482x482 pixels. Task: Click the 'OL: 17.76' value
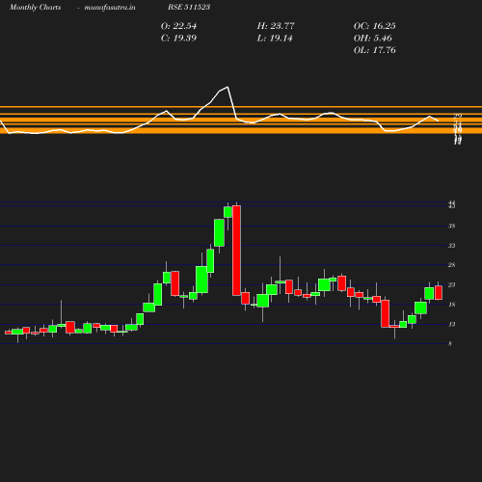click(x=375, y=50)
